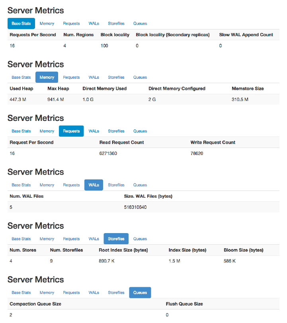This screenshot has height=323, width=287.
Task: Click the Block locality value 100
Action: pos(104,46)
